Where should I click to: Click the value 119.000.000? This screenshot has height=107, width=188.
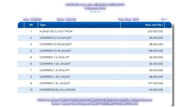(156, 90)
